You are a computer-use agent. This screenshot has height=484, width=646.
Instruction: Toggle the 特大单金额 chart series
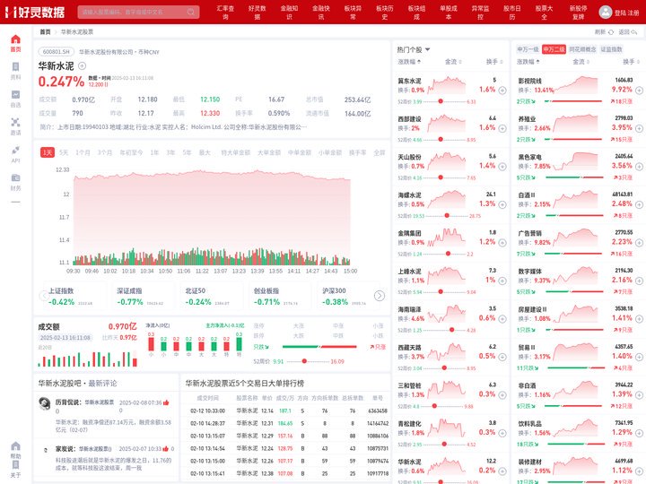pos(235,152)
